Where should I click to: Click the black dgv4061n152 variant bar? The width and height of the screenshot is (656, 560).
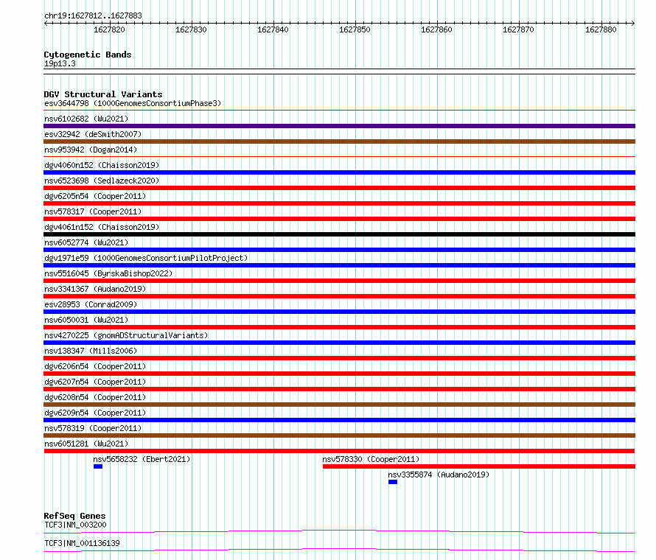339,234
